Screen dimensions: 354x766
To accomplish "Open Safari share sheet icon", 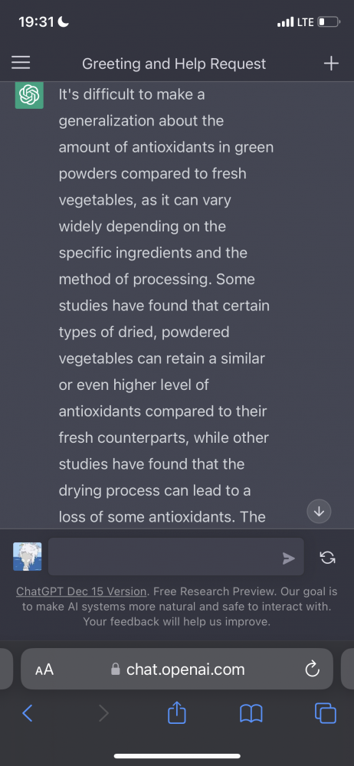I will tap(177, 712).
